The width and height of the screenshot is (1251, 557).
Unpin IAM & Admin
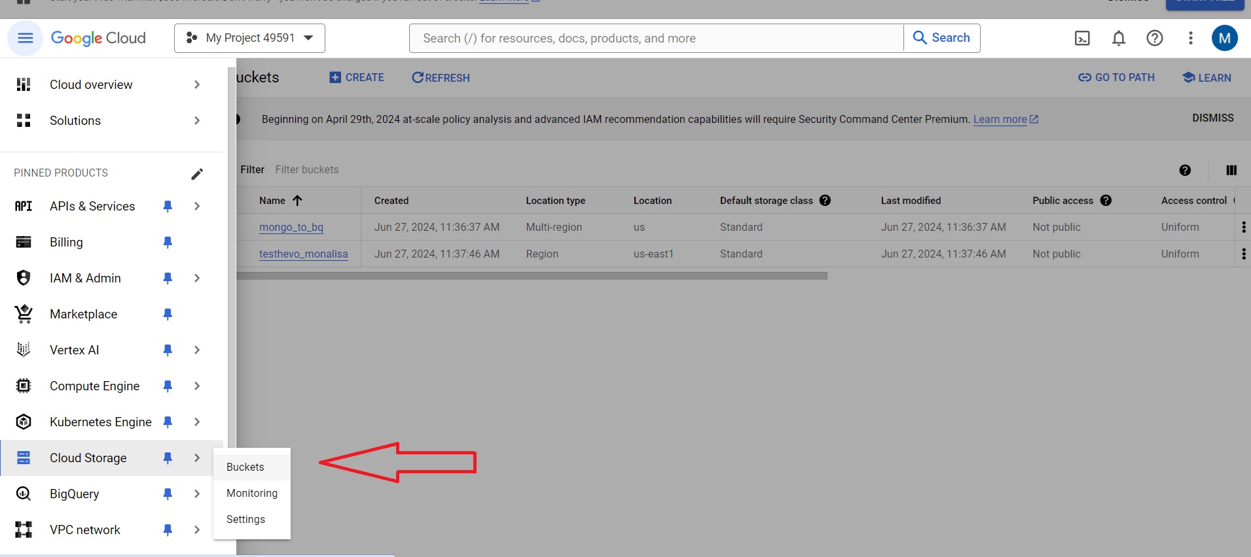[x=168, y=278]
